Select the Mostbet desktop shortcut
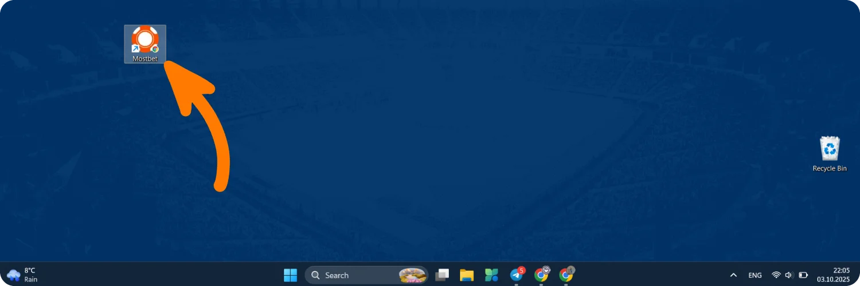This screenshot has width=860, height=286. (x=145, y=43)
